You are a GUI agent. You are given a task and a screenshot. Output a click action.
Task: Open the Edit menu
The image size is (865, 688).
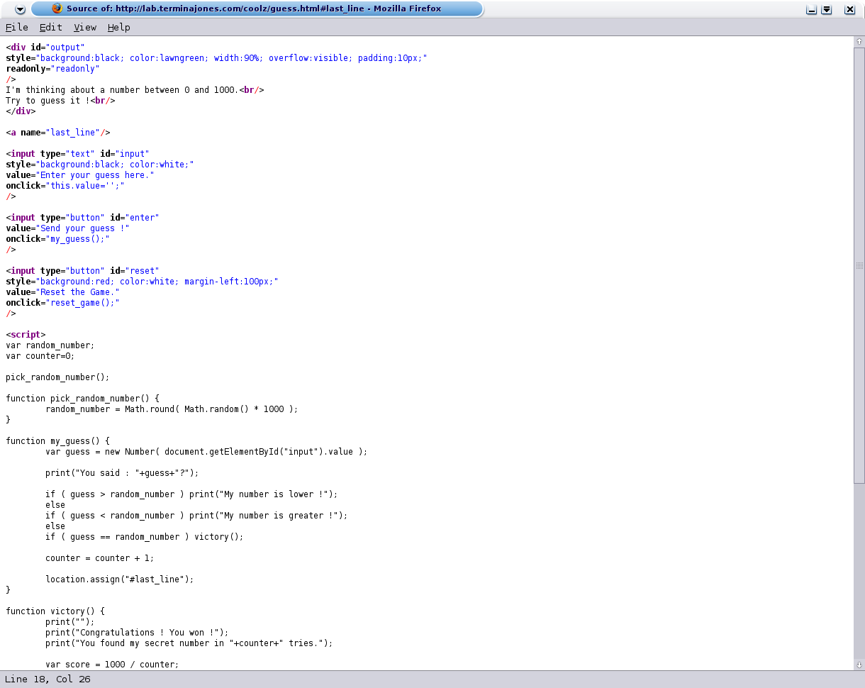49,27
